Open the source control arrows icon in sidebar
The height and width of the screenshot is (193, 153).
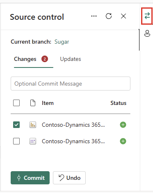pos(147,16)
